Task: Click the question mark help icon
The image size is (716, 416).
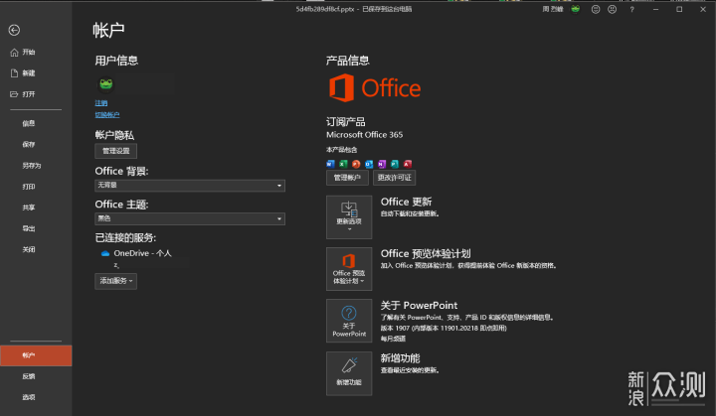Action: pos(632,9)
